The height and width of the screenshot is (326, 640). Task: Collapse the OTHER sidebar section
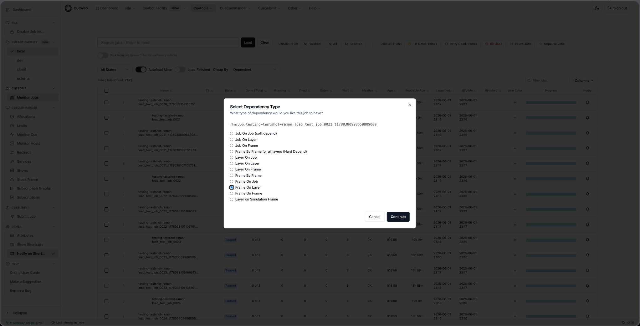[54, 227]
